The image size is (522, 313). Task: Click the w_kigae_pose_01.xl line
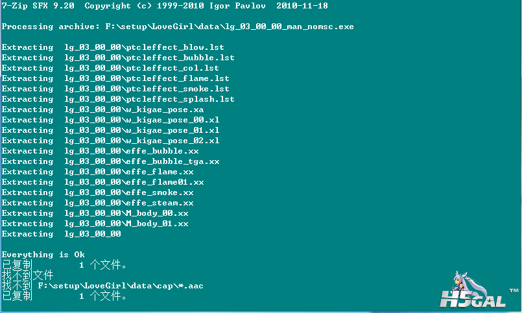click(x=110, y=130)
